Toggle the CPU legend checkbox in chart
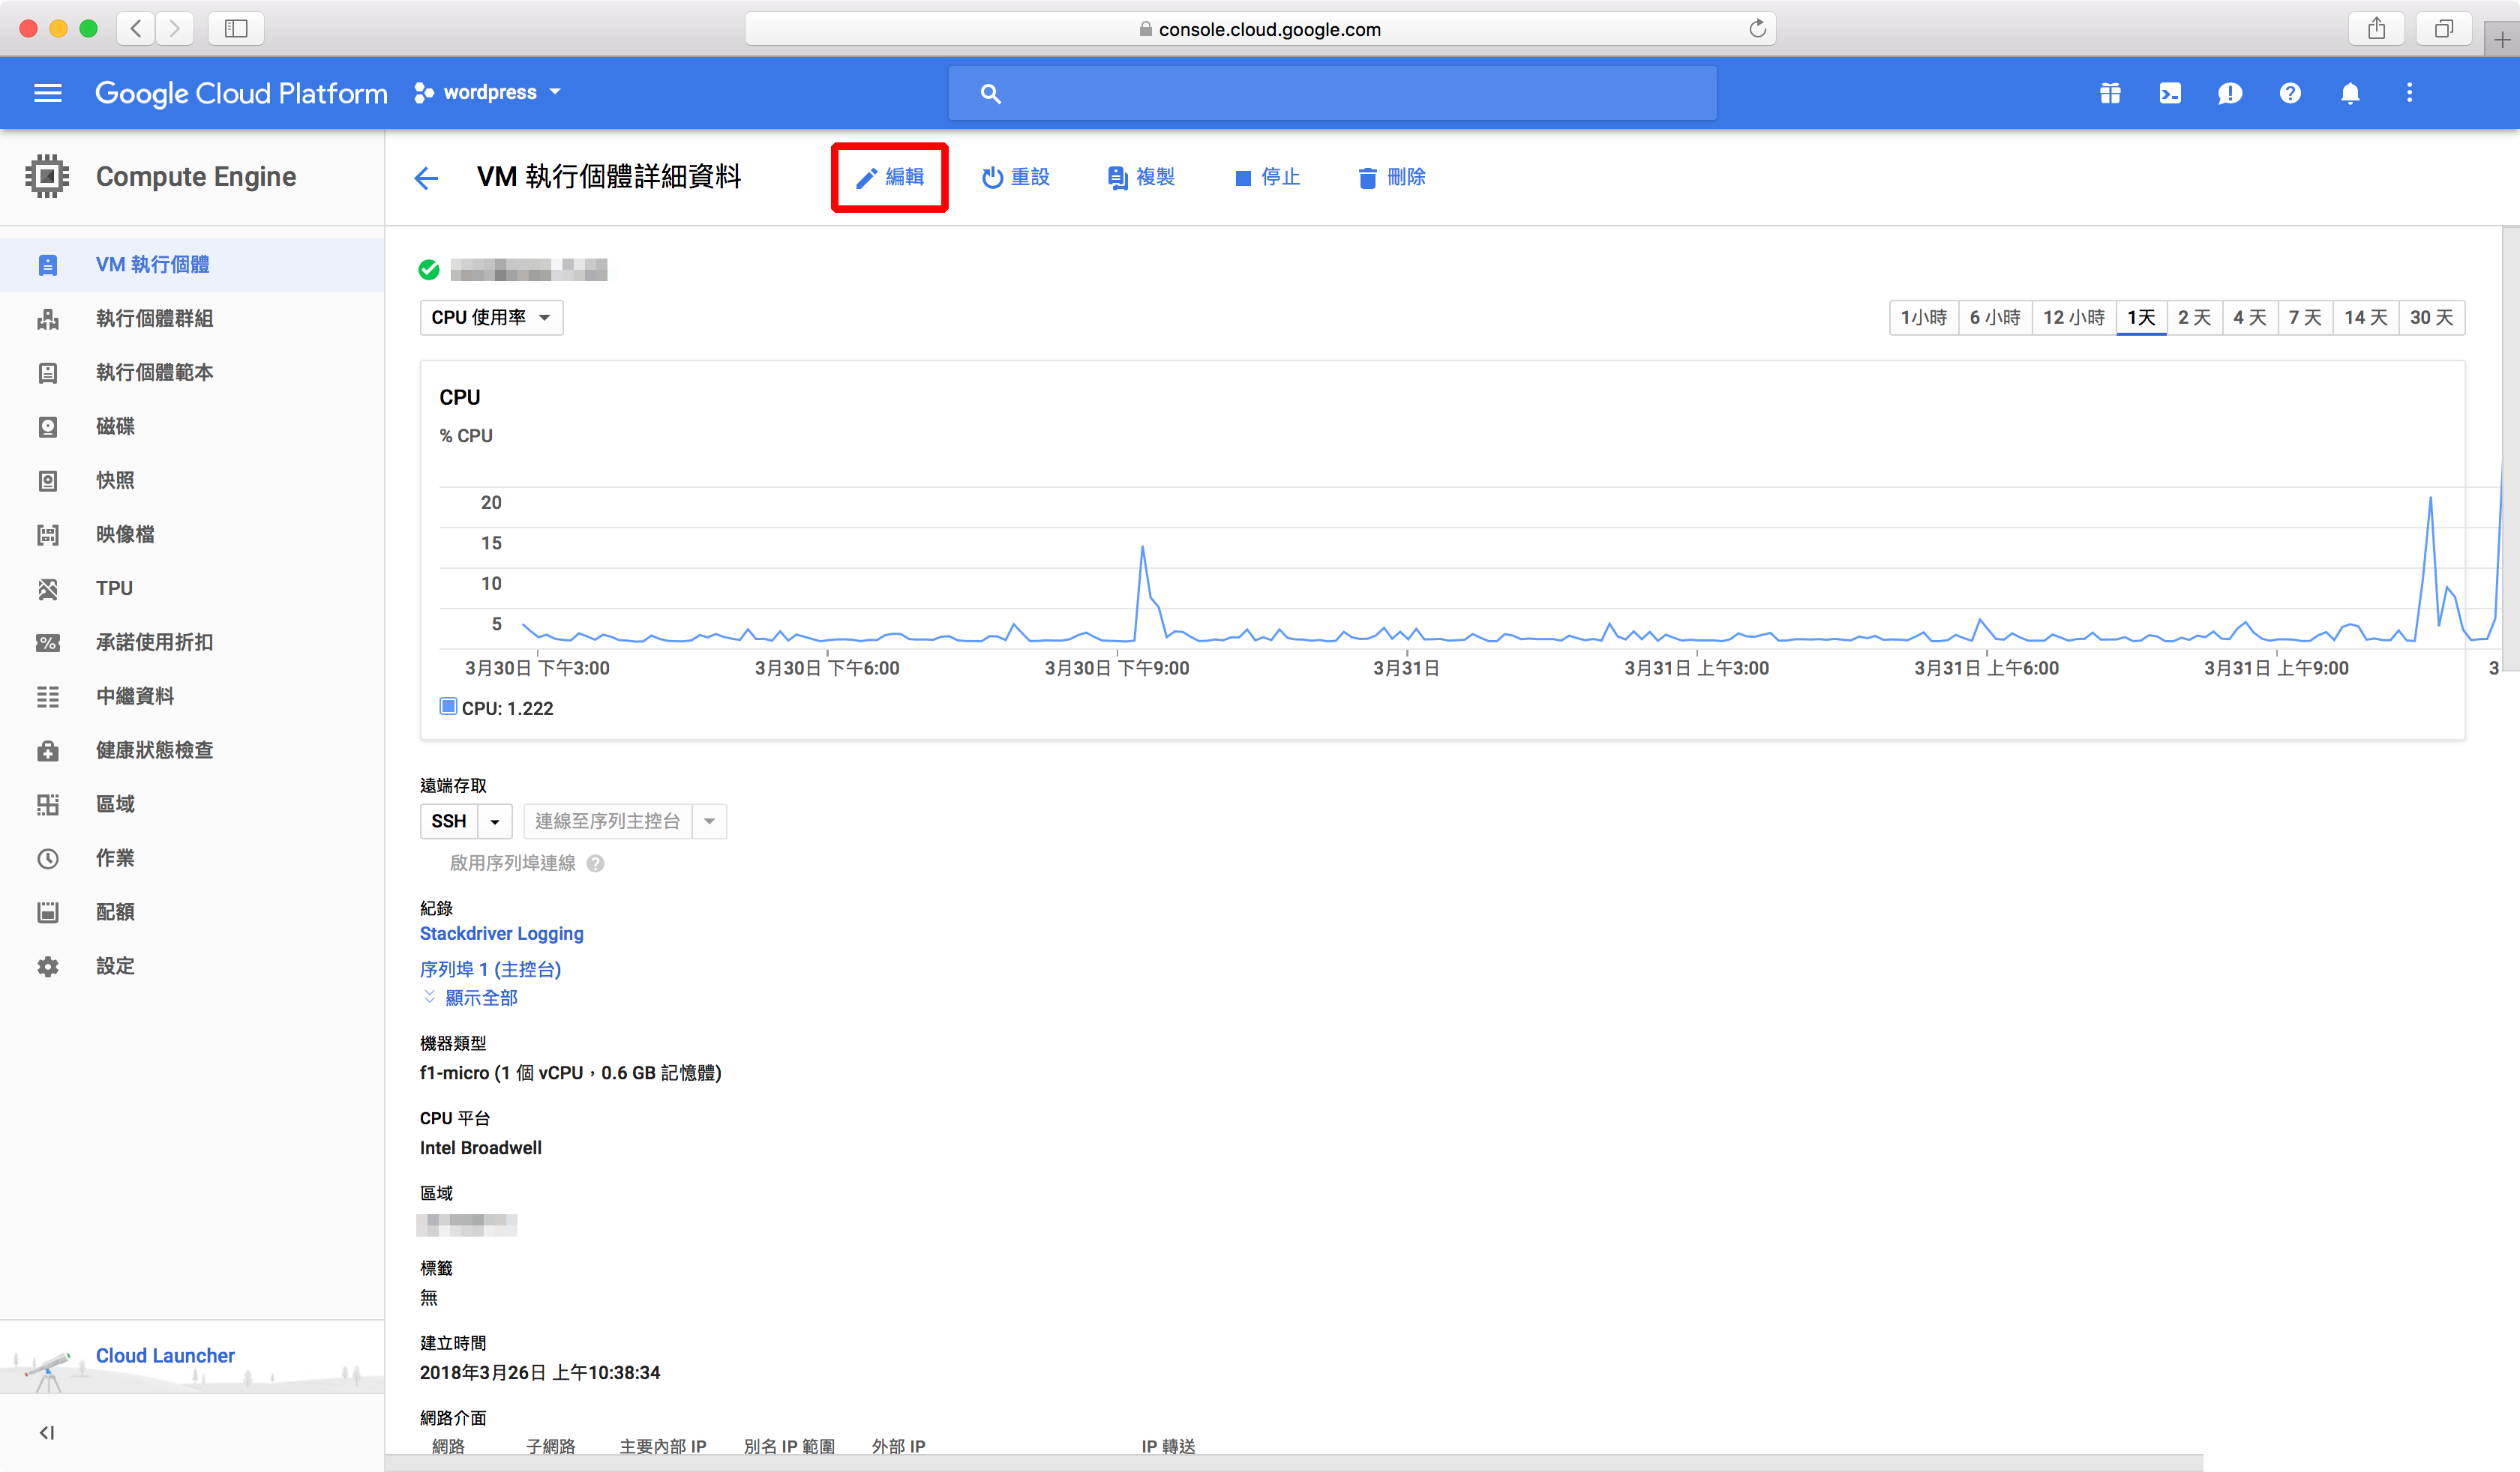 click(x=448, y=707)
